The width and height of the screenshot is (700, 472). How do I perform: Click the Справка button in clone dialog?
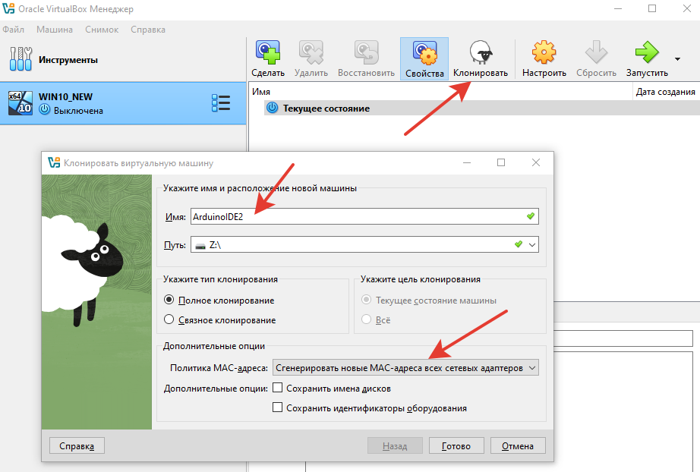(77, 445)
